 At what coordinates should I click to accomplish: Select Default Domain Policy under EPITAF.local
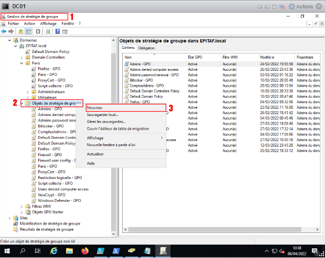pos(50,52)
